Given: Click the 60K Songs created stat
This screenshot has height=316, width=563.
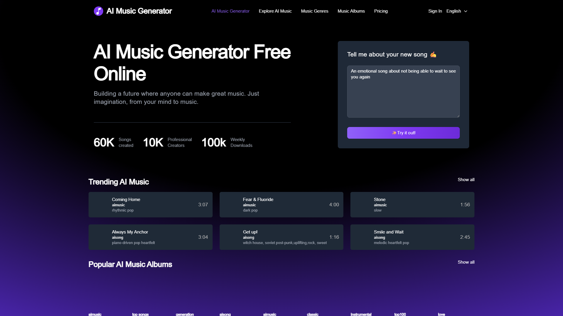Looking at the screenshot, I should point(113,142).
